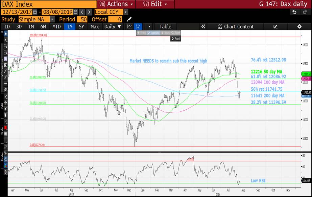
Task: Select the bar chart type icon
Action: [x=138, y=26]
